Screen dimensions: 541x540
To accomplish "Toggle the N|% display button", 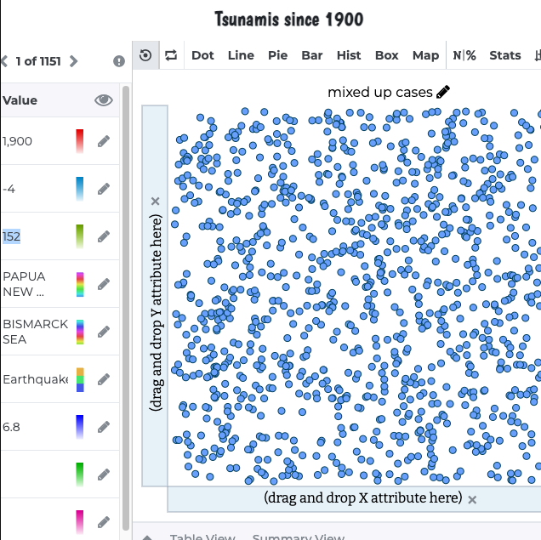I will pyautogui.click(x=464, y=55).
